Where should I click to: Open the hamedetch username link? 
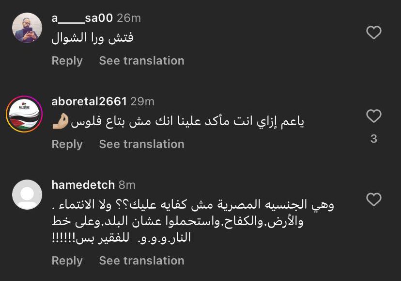coord(83,185)
